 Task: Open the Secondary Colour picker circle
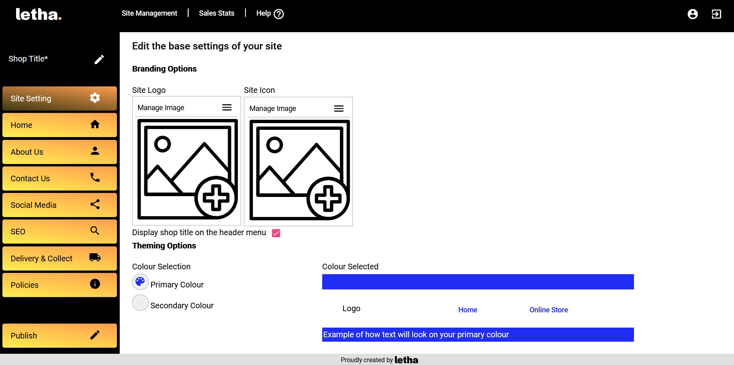click(140, 303)
